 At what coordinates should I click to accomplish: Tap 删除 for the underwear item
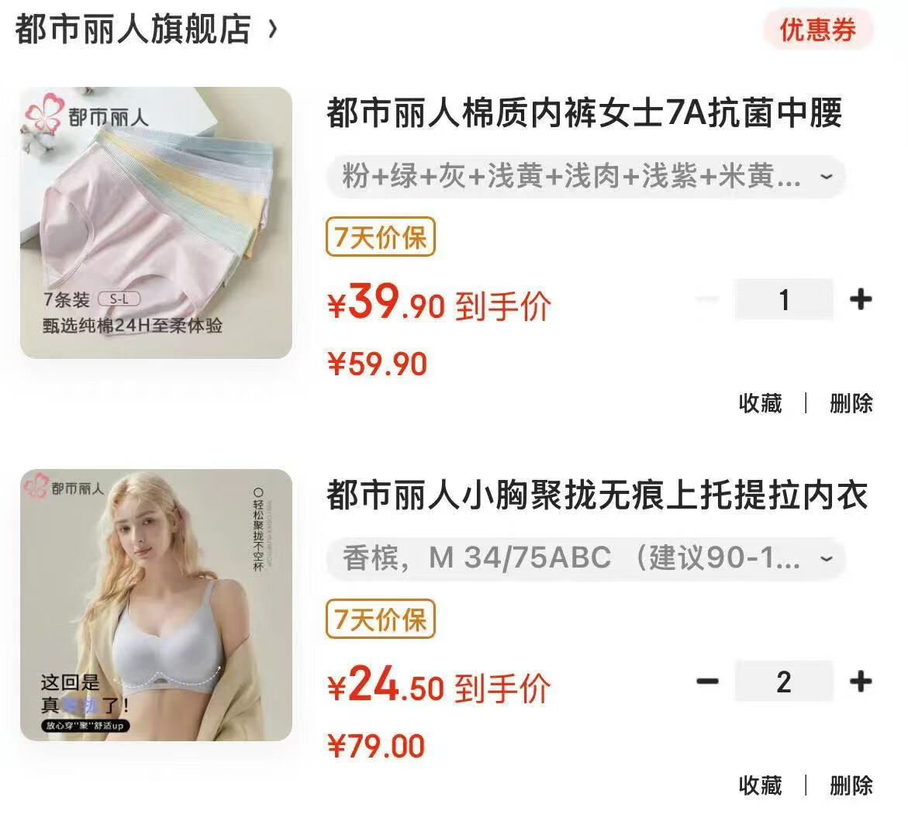[x=851, y=403]
